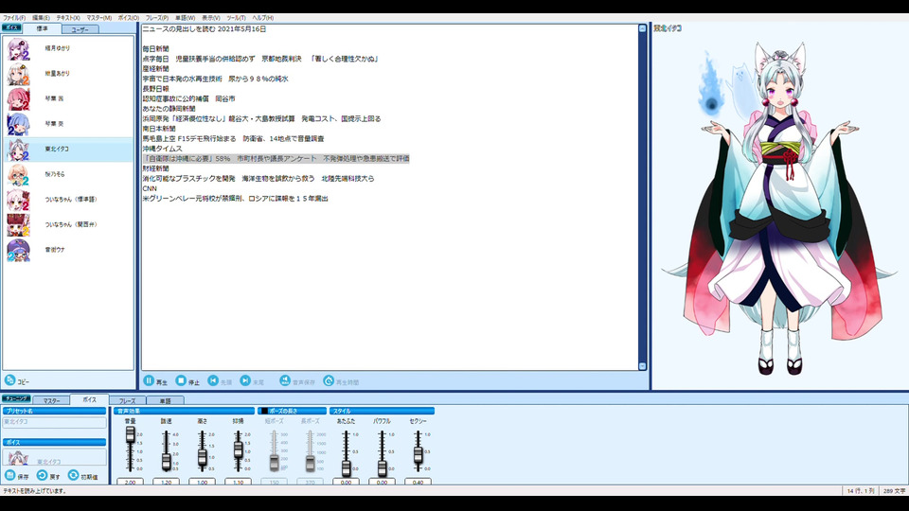Click the line 沖縄タイムス in editor

pyautogui.click(x=162, y=149)
